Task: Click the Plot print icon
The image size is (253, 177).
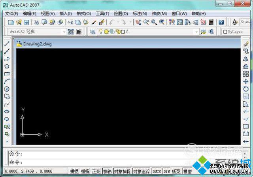Action: pos(37,22)
